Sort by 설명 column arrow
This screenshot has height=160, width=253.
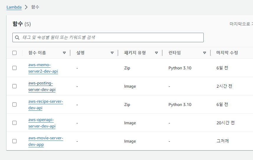tap(112, 53)
